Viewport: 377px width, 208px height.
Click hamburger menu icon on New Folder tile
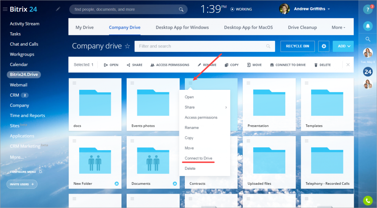tap(74, 141)
